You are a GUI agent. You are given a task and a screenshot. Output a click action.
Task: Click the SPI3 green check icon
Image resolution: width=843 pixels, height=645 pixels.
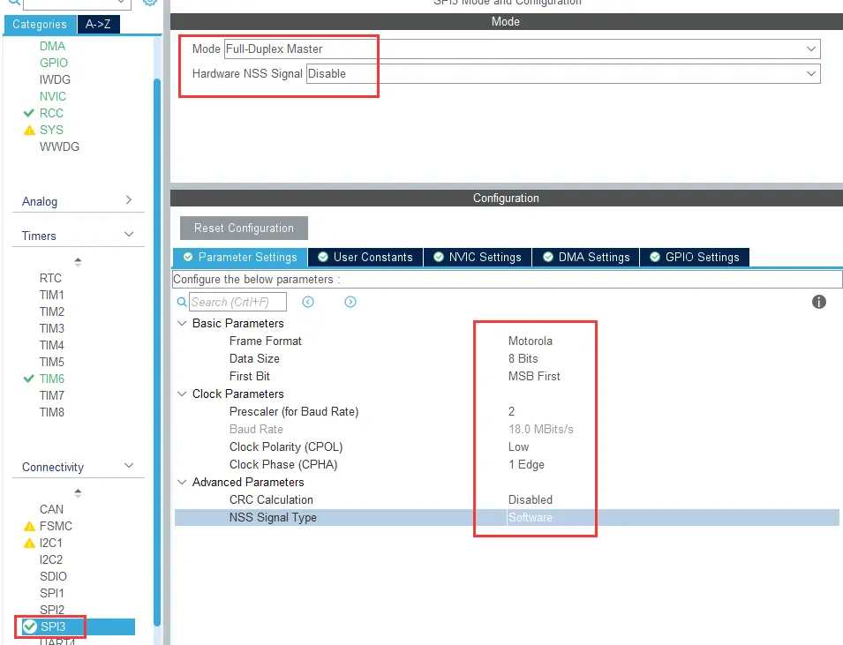[29, 626]
